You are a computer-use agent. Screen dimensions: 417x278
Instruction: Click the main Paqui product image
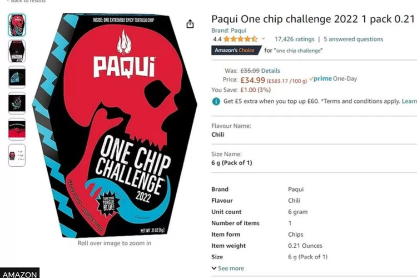coord(115,125)
